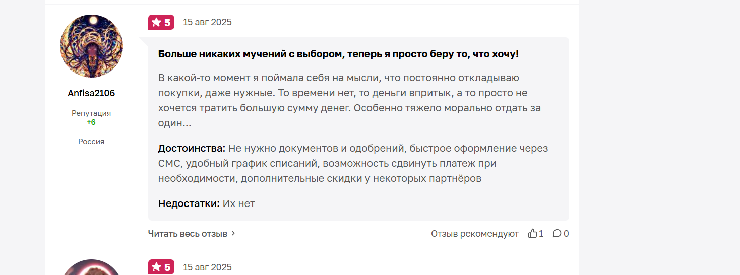740x275 pixels.
Task: Click the "Недостатки" disadvantages line
Action: tap(207, 204)
